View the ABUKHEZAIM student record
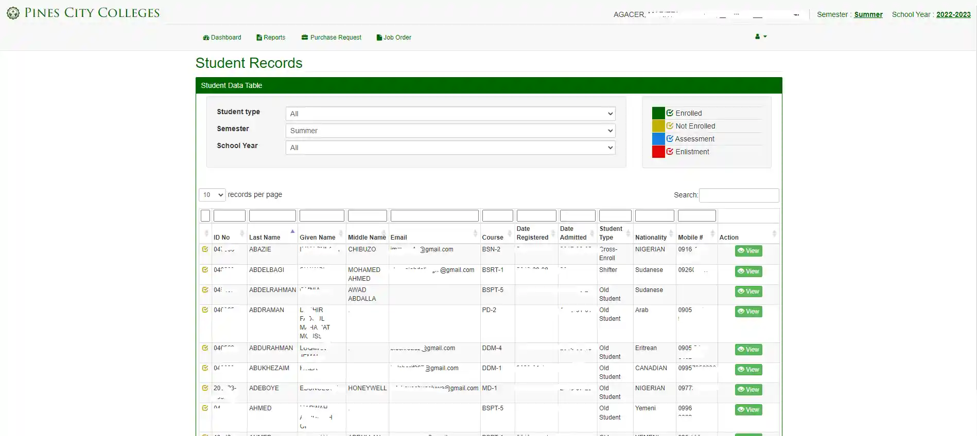Screen dimensions: 977x436 tap(748, 370)
